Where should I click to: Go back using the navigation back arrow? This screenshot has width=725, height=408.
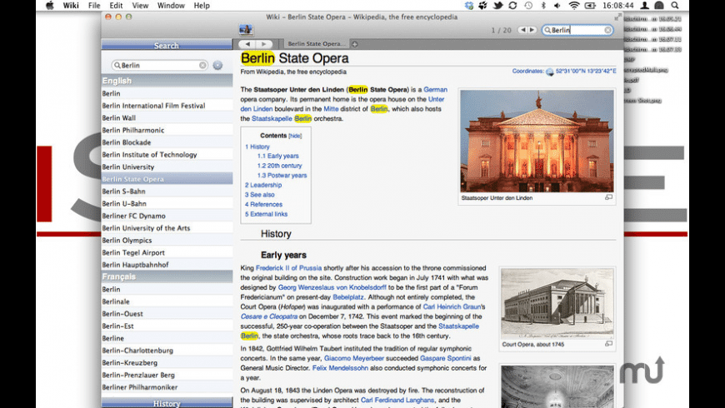(x=247, y=44)
